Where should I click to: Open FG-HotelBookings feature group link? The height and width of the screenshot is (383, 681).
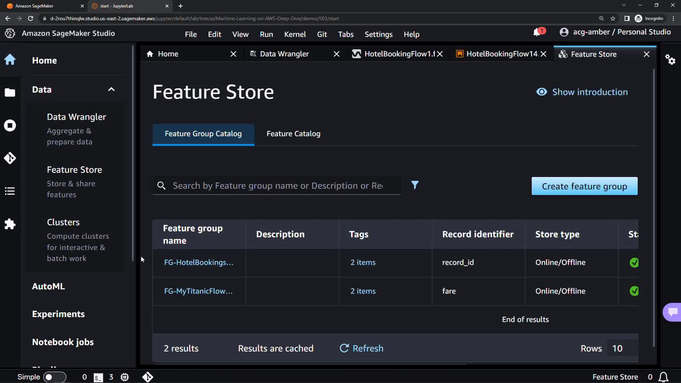point(199,262)
